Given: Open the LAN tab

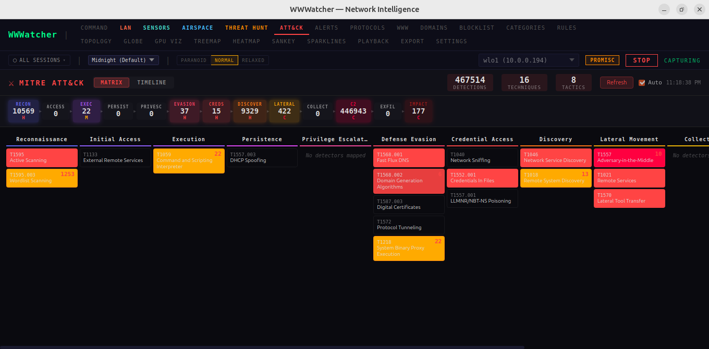Looking at the screenshot, I should pyautogui.click(x=126, y=28).
